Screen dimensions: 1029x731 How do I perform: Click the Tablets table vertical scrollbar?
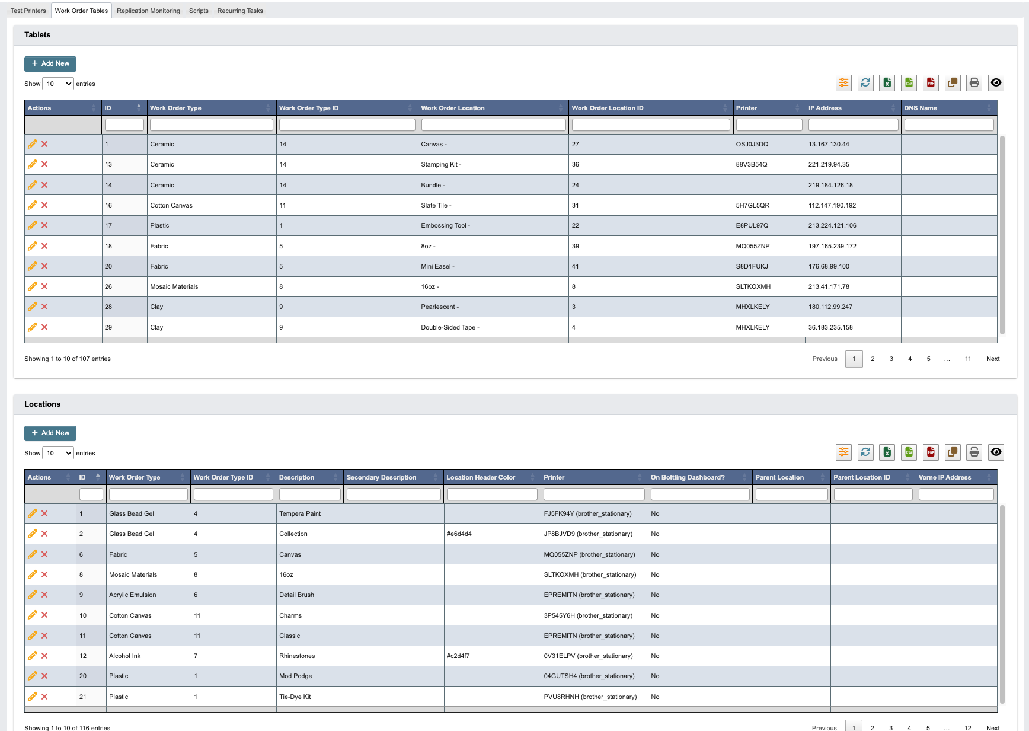[x=1002, y=235]
